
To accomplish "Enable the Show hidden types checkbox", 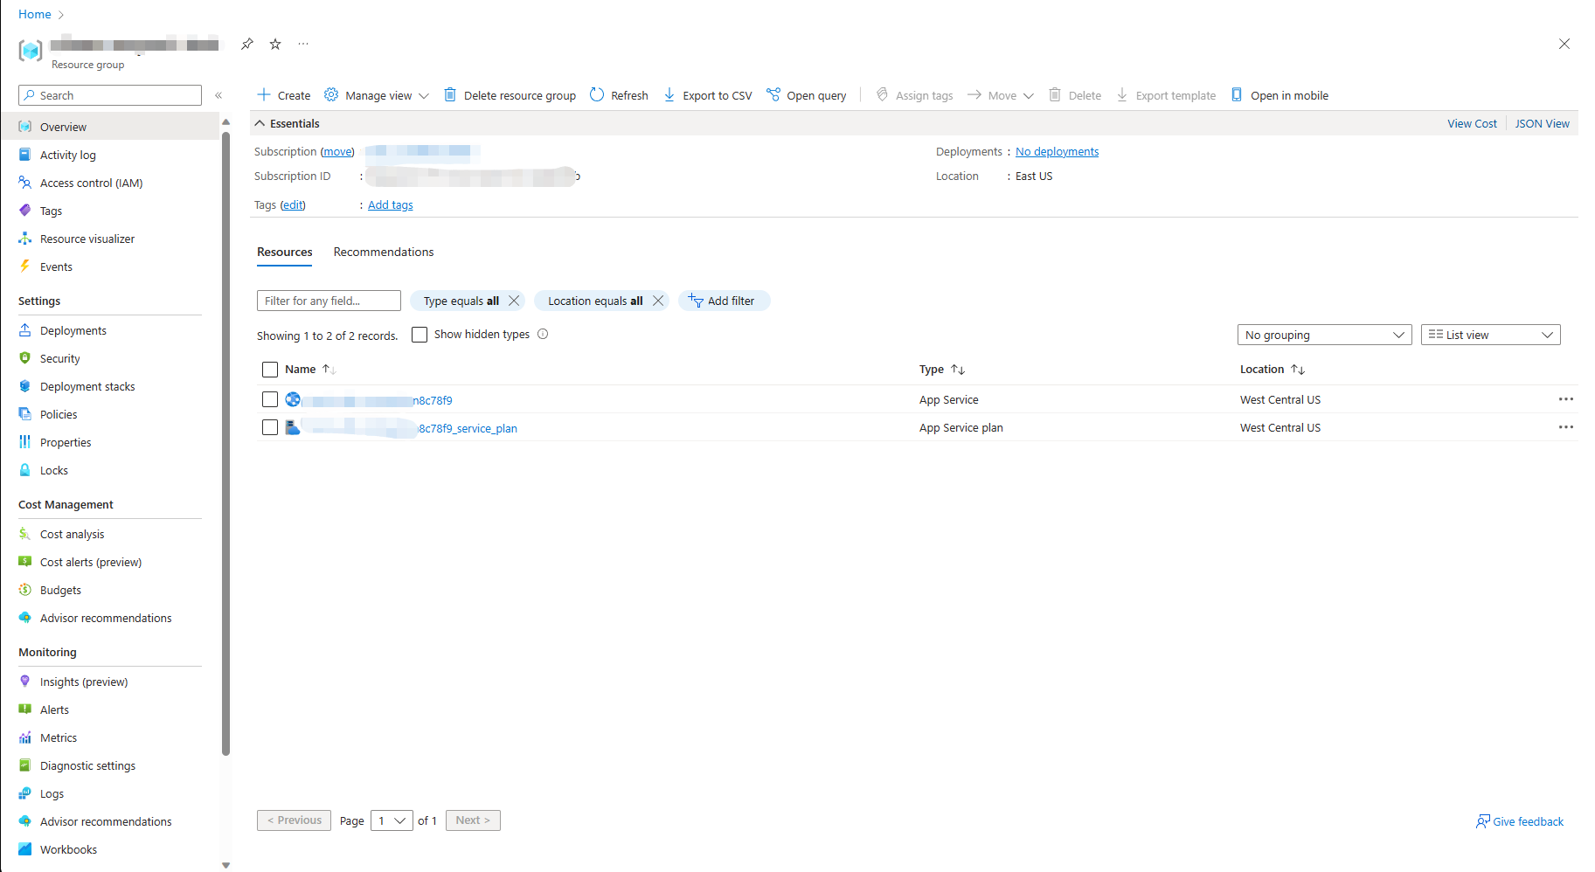I will coord(420,335).
